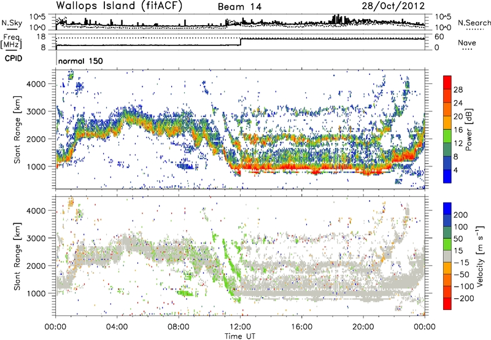Select the '04:00' time tick label
Screen dimensions: 491x340
[x=117, y=327]
